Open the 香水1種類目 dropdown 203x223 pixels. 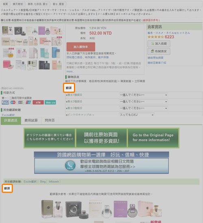pos(143,95)
